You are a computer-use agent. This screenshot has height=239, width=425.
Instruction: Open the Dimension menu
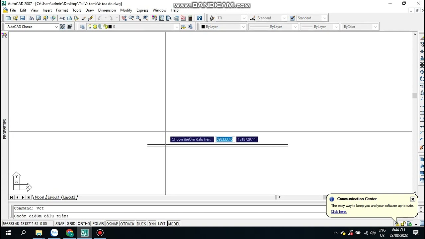pyautogui.click(x=107, y=10)
